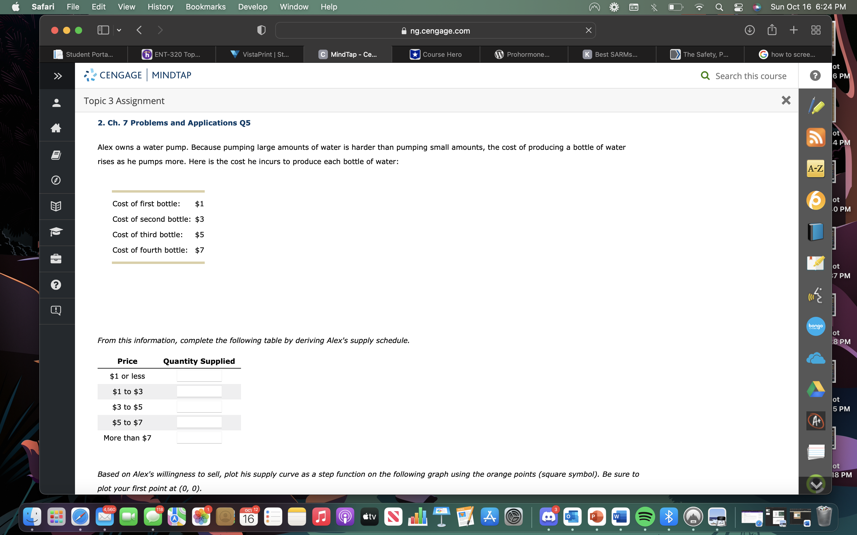Check grades using the A+ icon
Image resolution: width=857 pixels, height=535 pixels.
pos(816,421)
